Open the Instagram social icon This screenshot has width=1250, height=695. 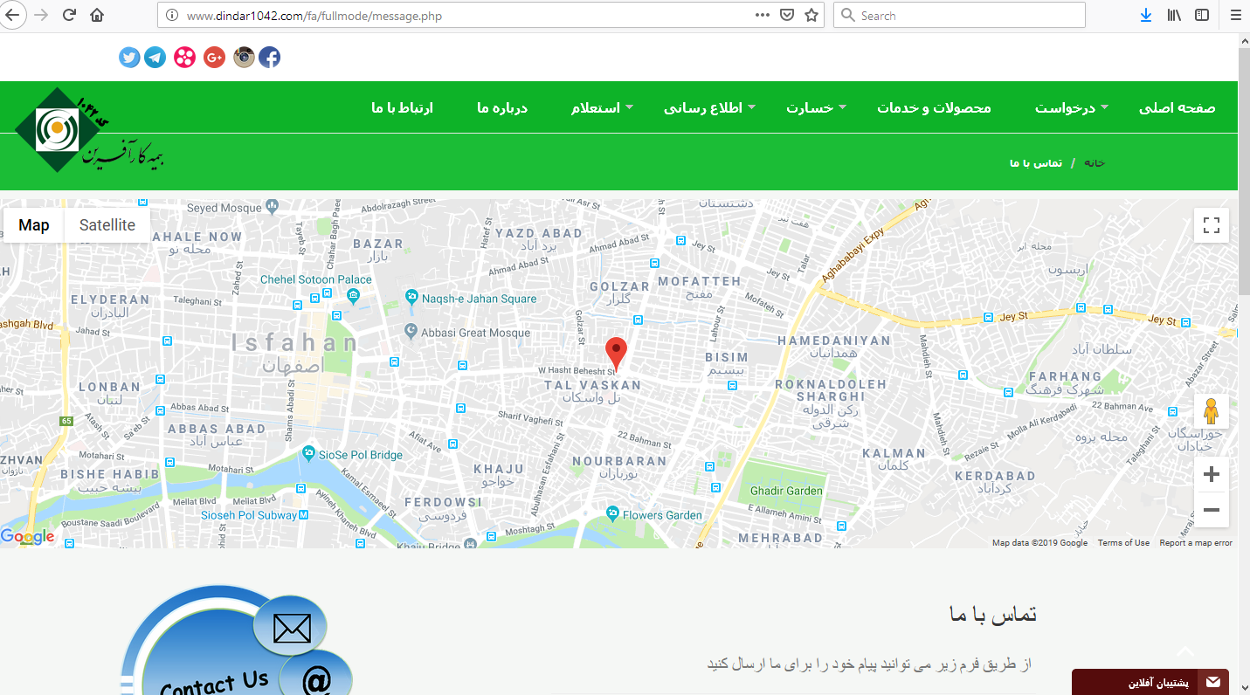244,58
